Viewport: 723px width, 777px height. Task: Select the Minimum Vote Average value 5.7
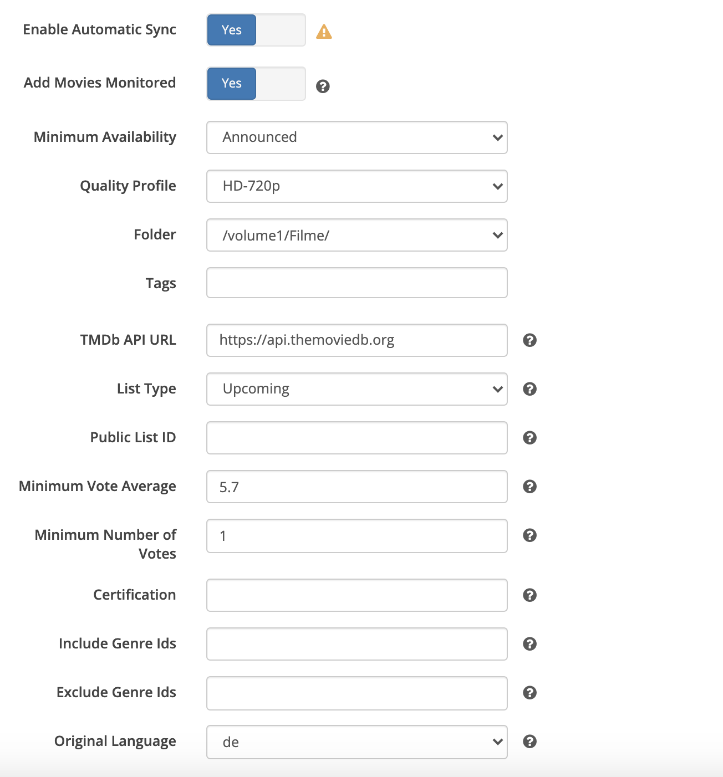pyautogui.click(x=357, y=487)
